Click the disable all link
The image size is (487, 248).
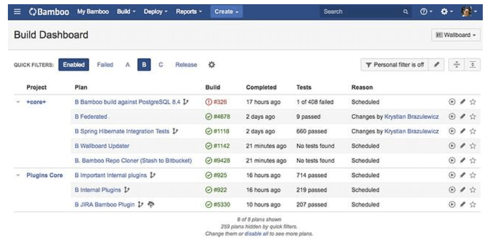(x=256, y=233)
